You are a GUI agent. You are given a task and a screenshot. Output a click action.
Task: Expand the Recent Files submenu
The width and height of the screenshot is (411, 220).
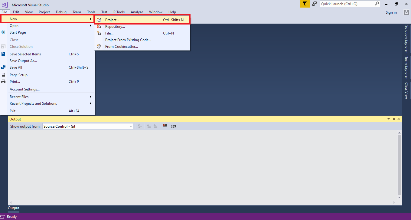(x=19, y=97)
